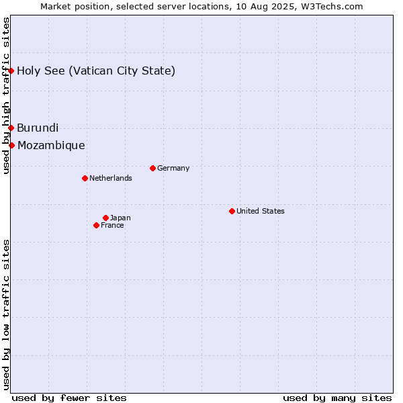Click the Burundi red data point
The width and height of the screenshot is (403, 403).
11,128
